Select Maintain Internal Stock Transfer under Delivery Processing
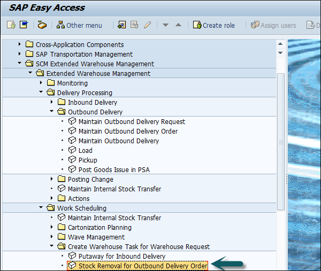The width and height of the screenshot is (321, 271). [x=114, y=189]
